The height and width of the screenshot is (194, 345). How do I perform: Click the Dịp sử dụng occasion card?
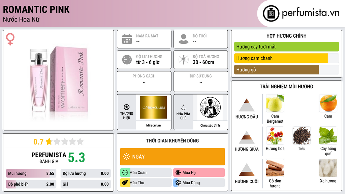tap(201, 82)
